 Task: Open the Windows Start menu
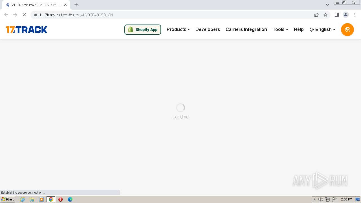click(x=8, y=199)
